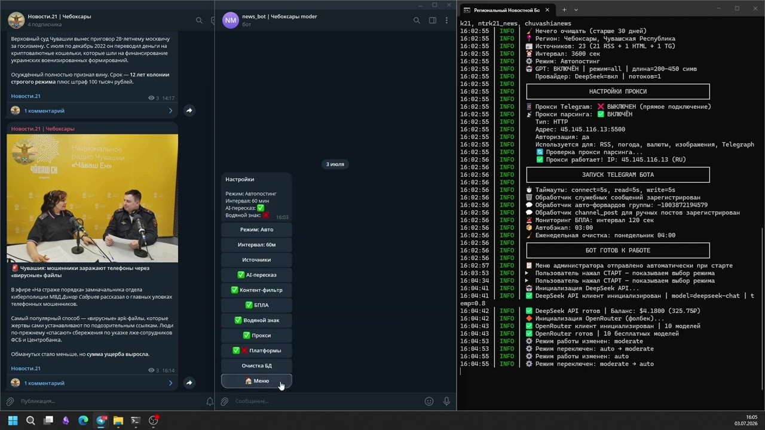Open the emoji picker in the message field

click(429, 401)
